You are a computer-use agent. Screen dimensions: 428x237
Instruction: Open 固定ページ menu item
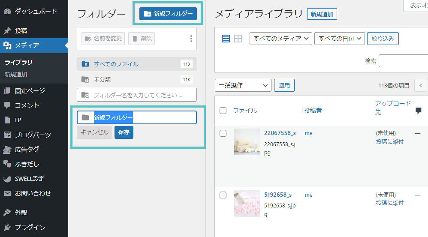coord(30,91)
